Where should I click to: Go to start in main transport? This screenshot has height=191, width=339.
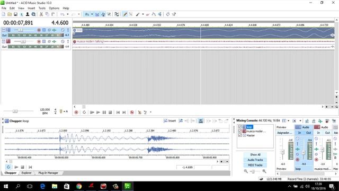(x=118, y=112)
